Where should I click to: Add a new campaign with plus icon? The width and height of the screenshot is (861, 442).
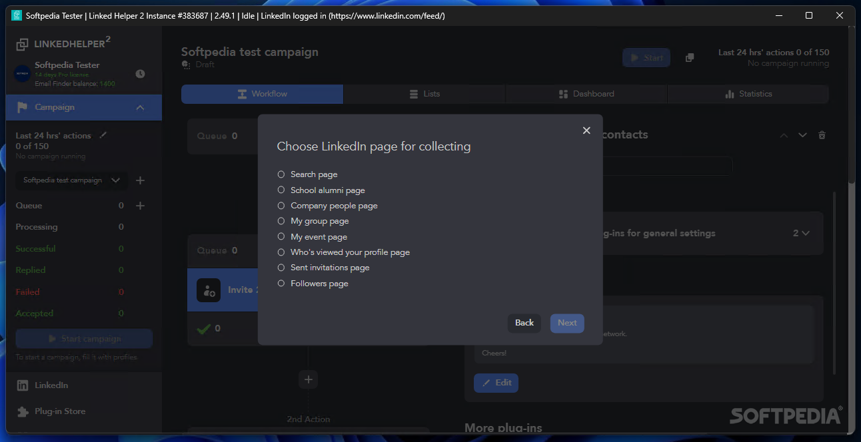coord(140,180)
